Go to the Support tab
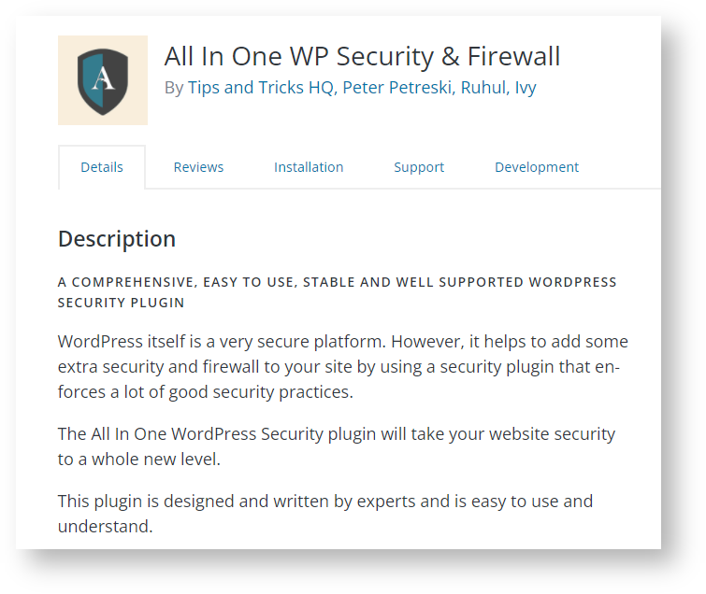This screenshot has width=706, height=594. click(419, 167)
